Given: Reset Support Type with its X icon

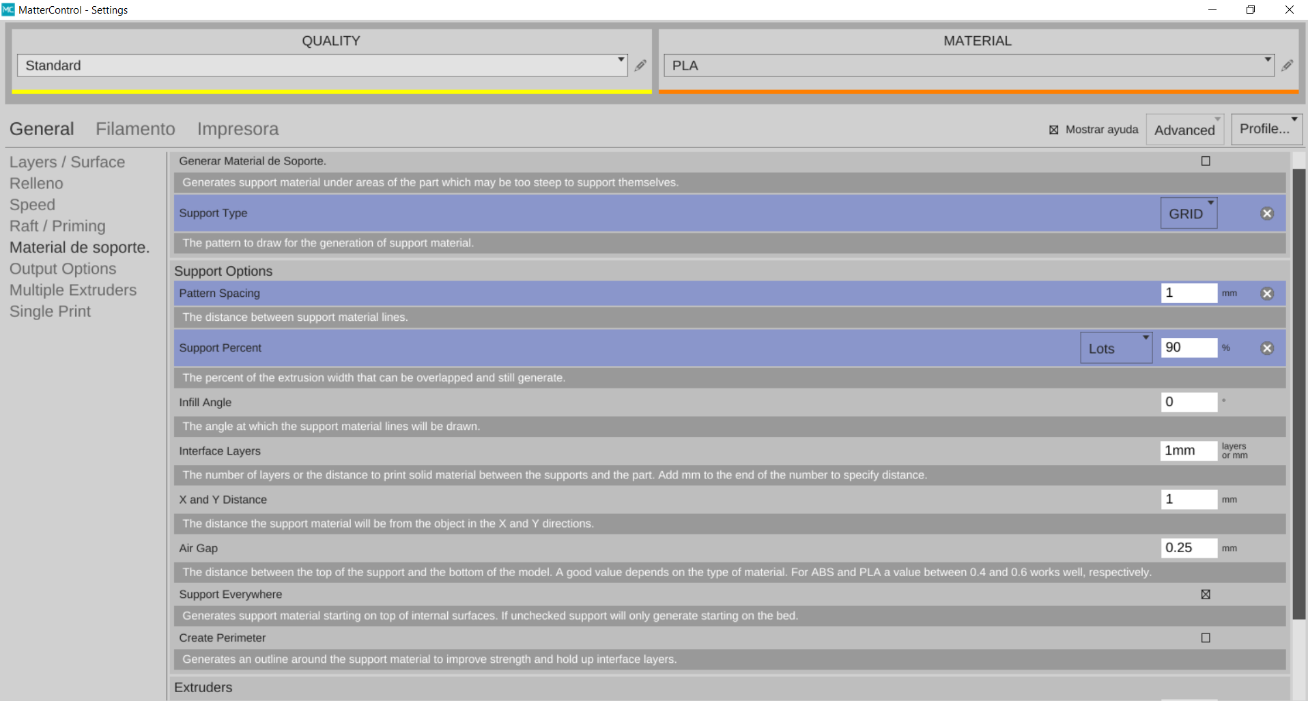Looking at the screenshot, I should click(1267, 214).
